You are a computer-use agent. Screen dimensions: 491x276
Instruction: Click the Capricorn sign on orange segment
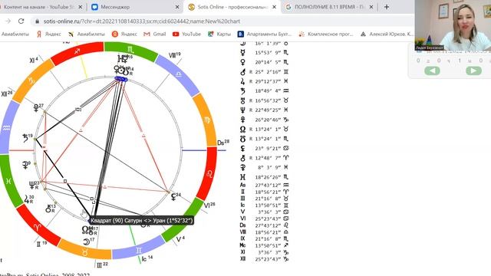point(32,80)
